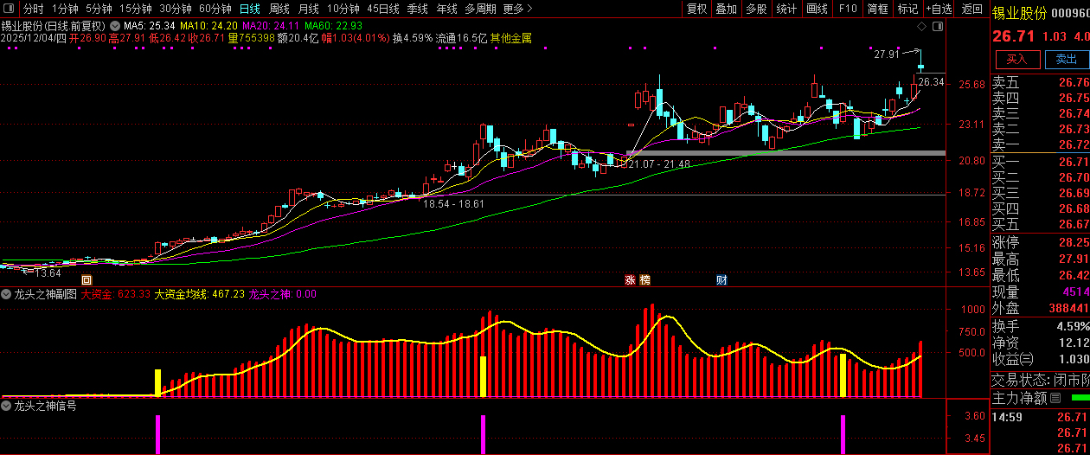Select the 60分钟 period
The height and width of the screenshot is (455, 1090).
coord(215,9)
